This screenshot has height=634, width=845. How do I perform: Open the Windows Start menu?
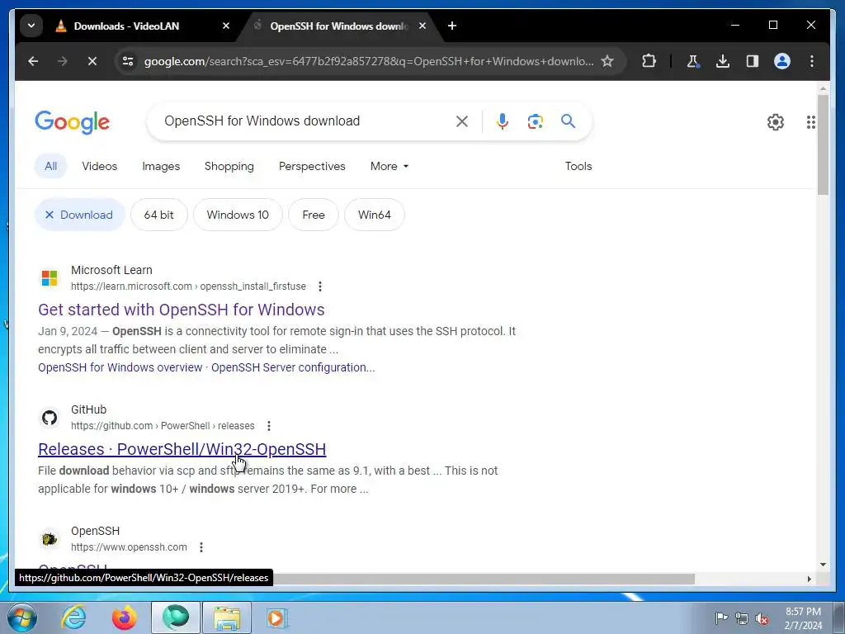tap(23, 617)
